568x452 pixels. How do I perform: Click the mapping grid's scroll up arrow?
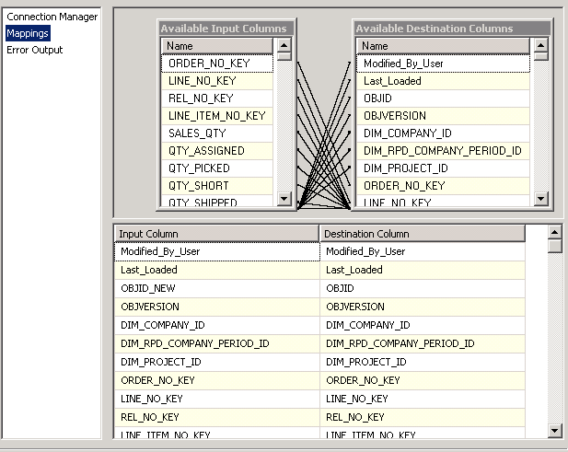(x=554, y=233)
